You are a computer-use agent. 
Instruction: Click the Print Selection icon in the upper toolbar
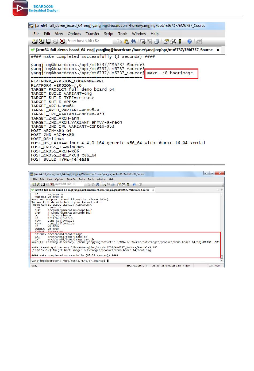click(150, 41)
